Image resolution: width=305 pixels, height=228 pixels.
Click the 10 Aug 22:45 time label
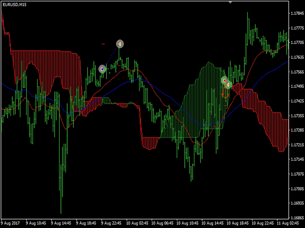(263, 223)
